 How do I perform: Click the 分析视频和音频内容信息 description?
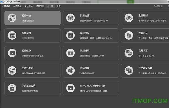33,56
